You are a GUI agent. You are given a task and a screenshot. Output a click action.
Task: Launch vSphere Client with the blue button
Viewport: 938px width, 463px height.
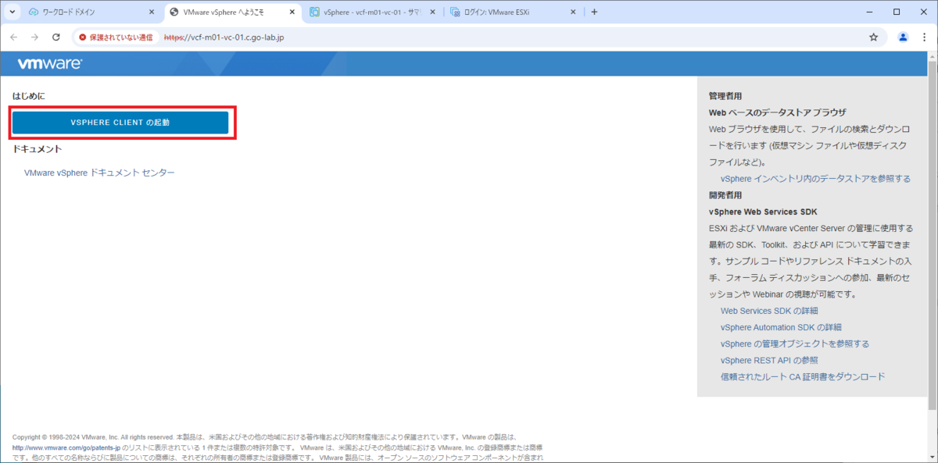[120, 123]
